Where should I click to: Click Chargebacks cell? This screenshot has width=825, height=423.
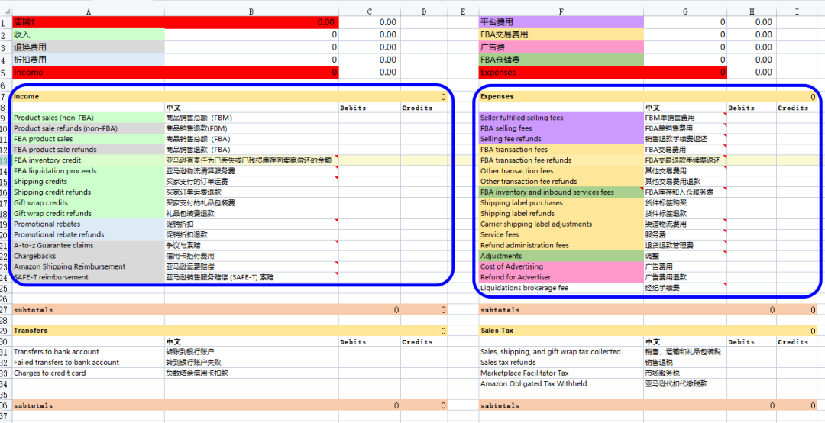point(89,257)
